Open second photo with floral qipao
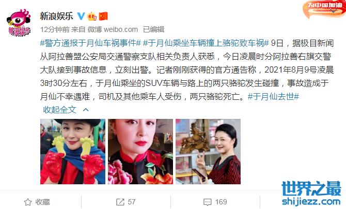 point(140,151)
